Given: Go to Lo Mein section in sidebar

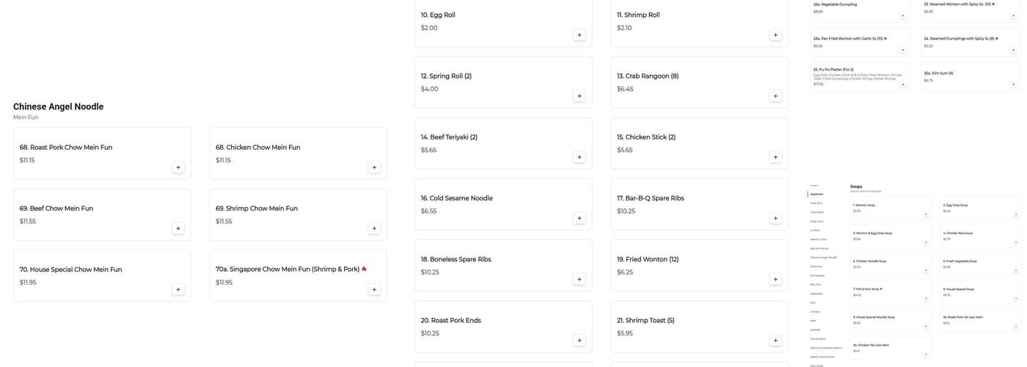Looking at the screenshot, I should click(x=815, y=230).
